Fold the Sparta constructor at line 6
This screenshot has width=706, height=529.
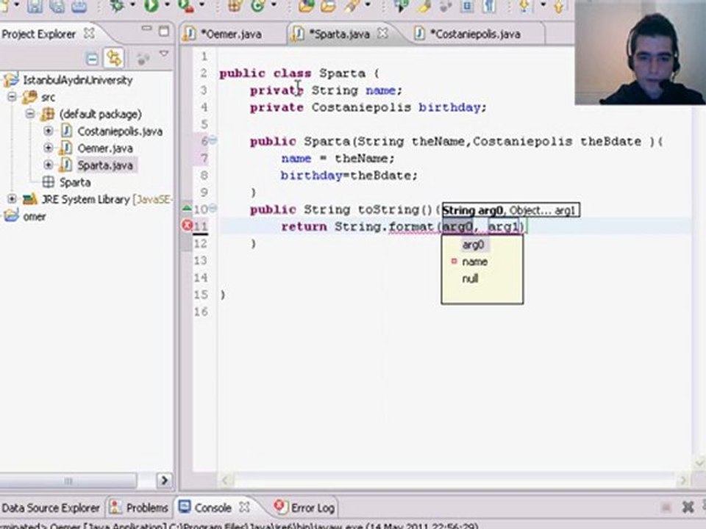tap(213, 140)
